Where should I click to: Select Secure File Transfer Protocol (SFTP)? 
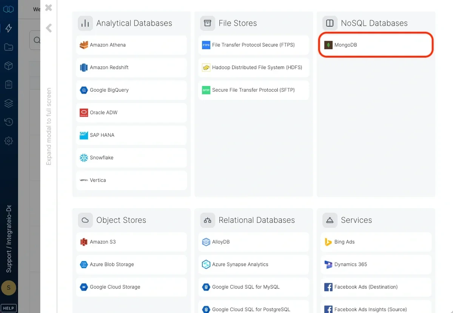coord(253,90)
